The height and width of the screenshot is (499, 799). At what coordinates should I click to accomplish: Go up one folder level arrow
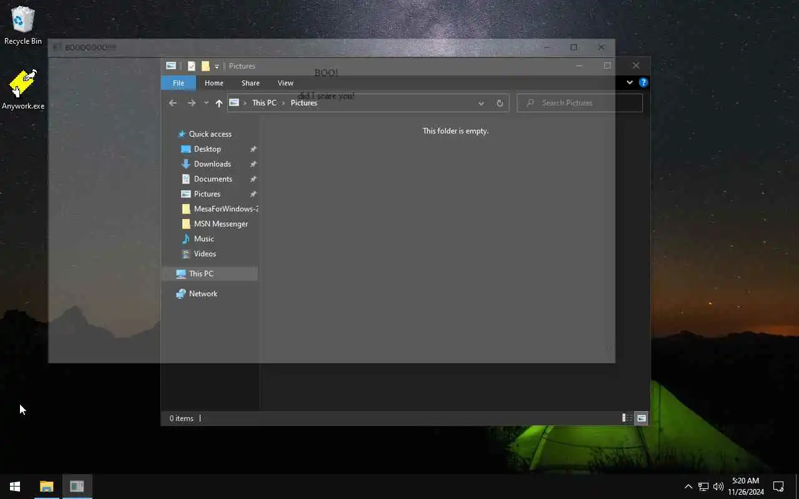click(x=218, y=103)
